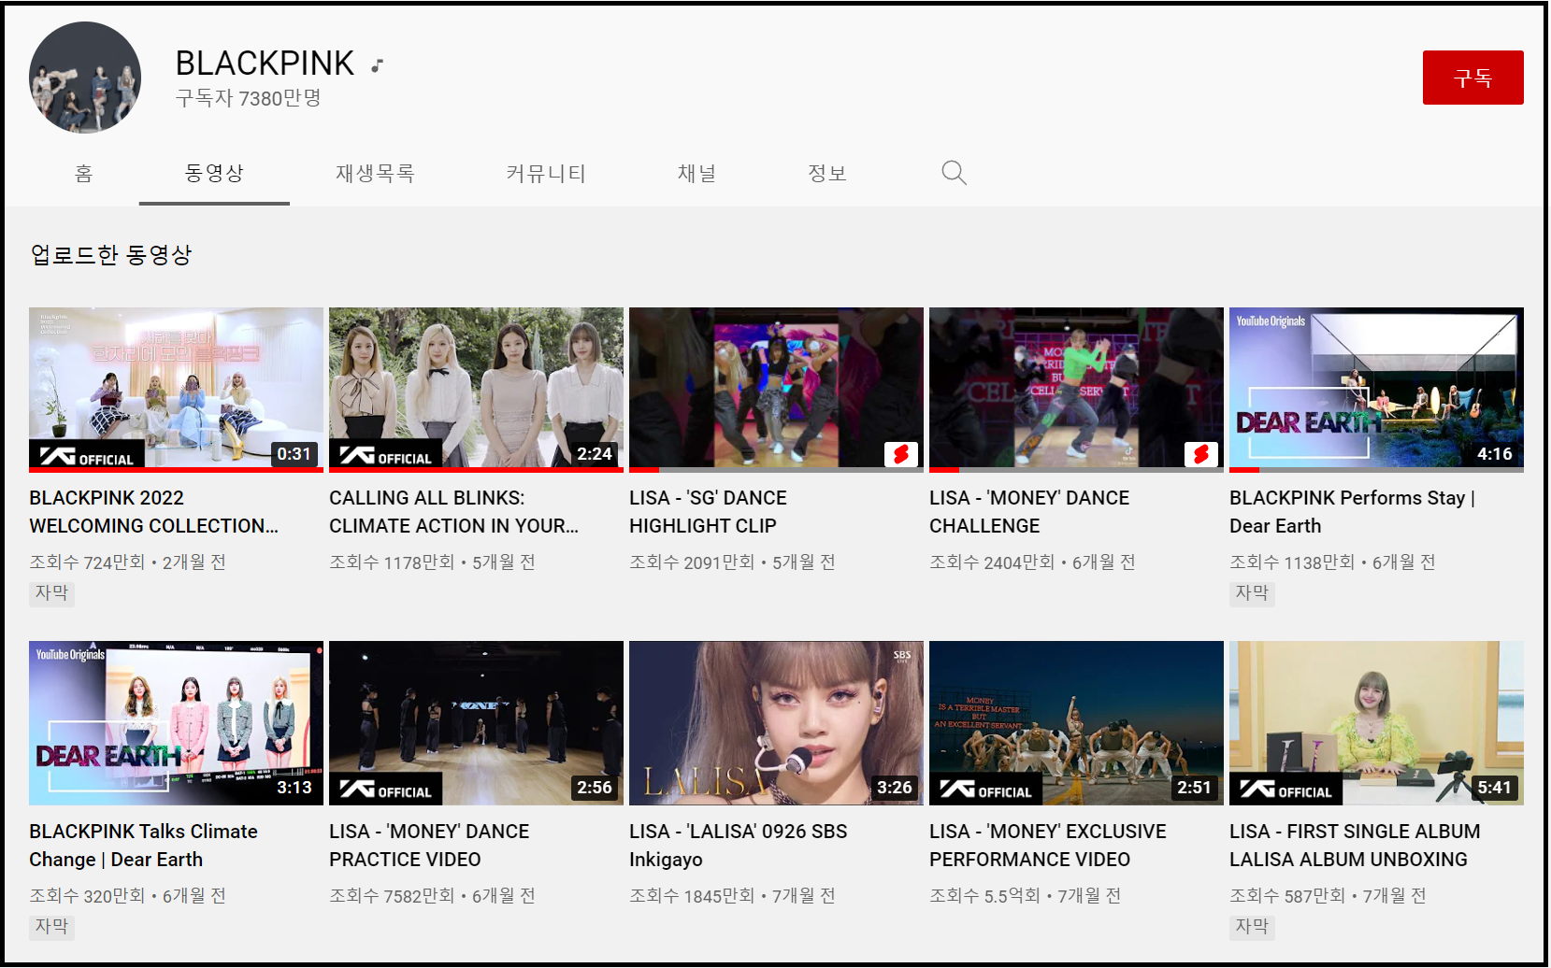Click the 3:26 duration badge on LALISA thumbnail
This screenshot has height=968, width=1551.
coord(894,788)
